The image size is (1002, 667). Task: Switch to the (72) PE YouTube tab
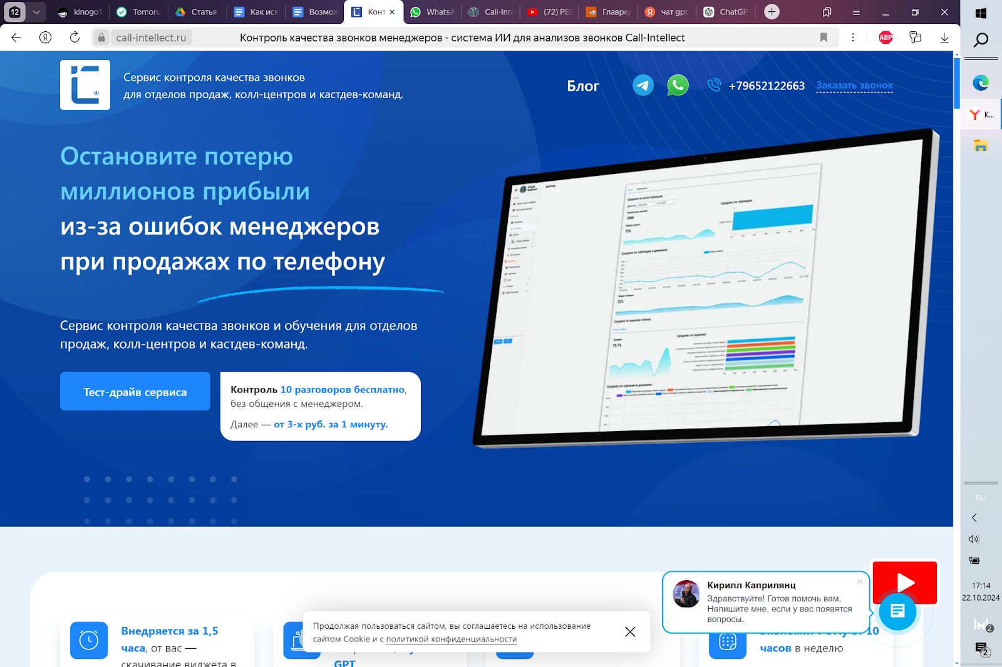pyautogui.click(x=550, y=12)
